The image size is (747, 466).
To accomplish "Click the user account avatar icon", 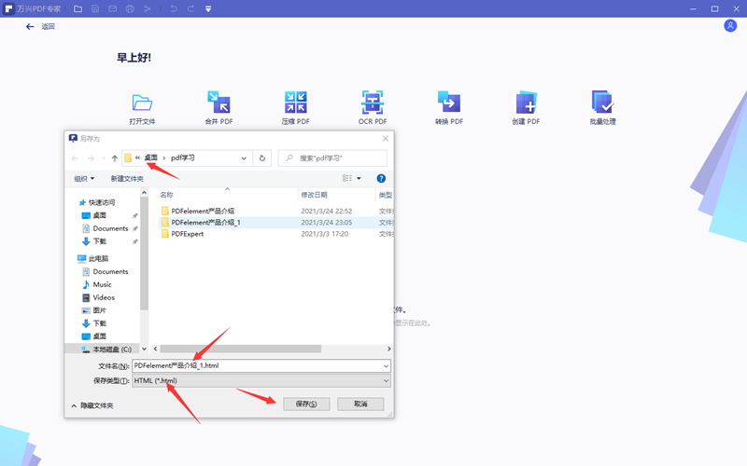I will click(x=730, y=26).
